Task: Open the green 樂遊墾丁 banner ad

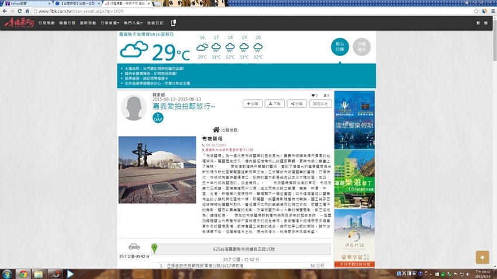Action: point(354,179)
